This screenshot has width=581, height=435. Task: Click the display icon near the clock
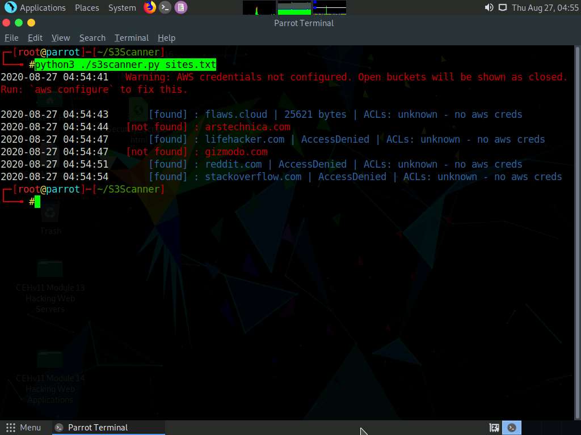coord(503,7)
